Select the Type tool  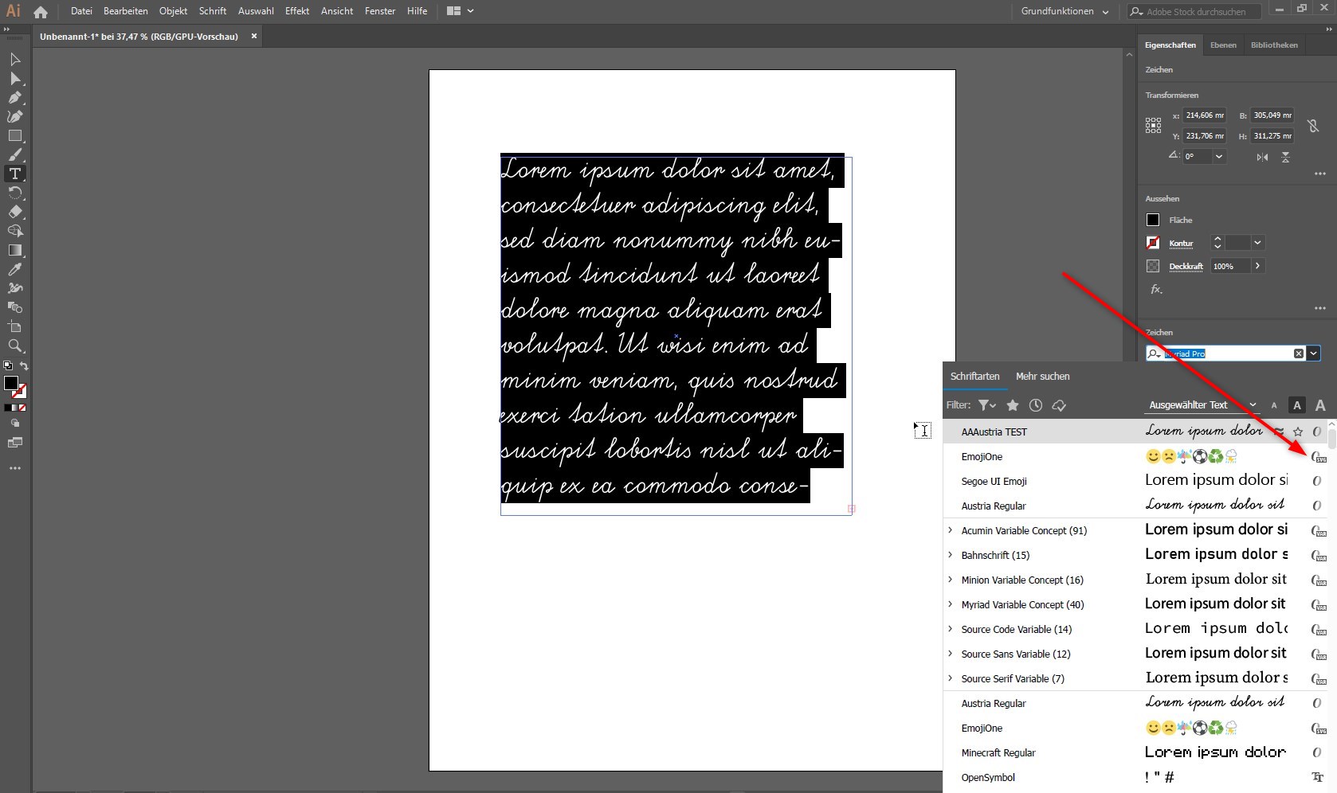point(14,174)
